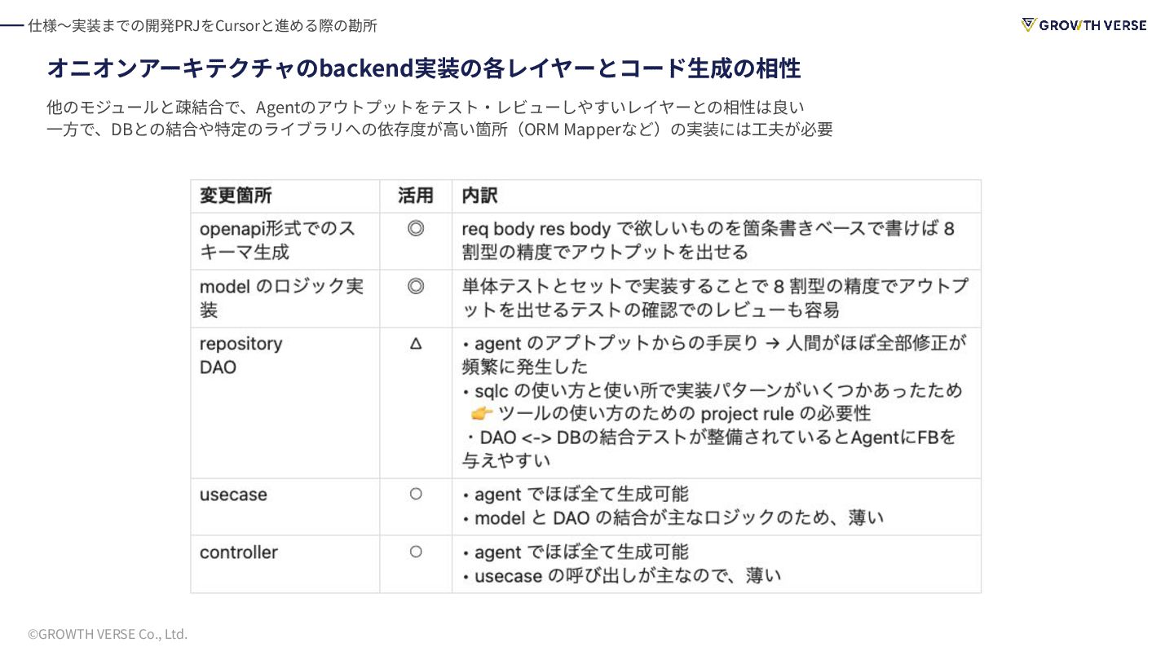Select the 変更箇所 column header
Screen dimensions: 1174x660
236,196
